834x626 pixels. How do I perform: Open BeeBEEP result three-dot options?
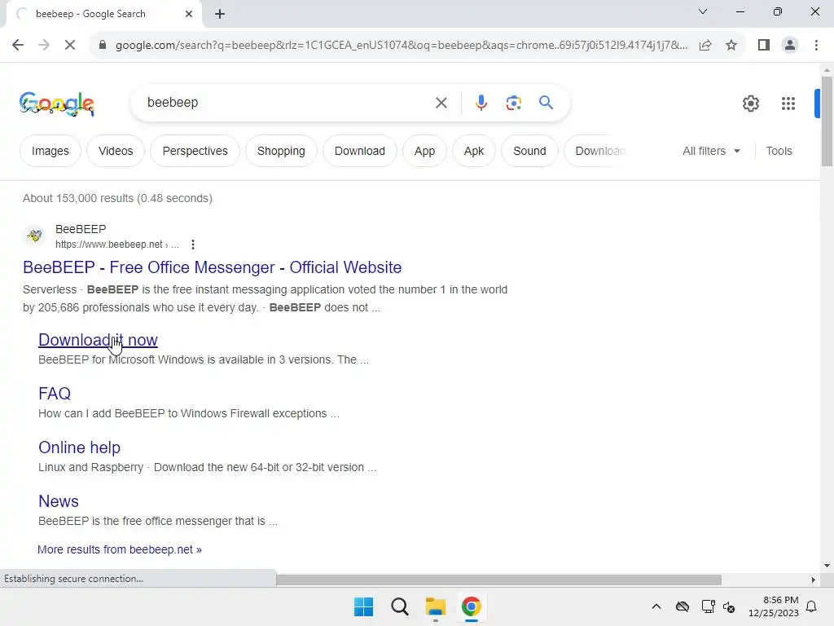tap(193, 245)
